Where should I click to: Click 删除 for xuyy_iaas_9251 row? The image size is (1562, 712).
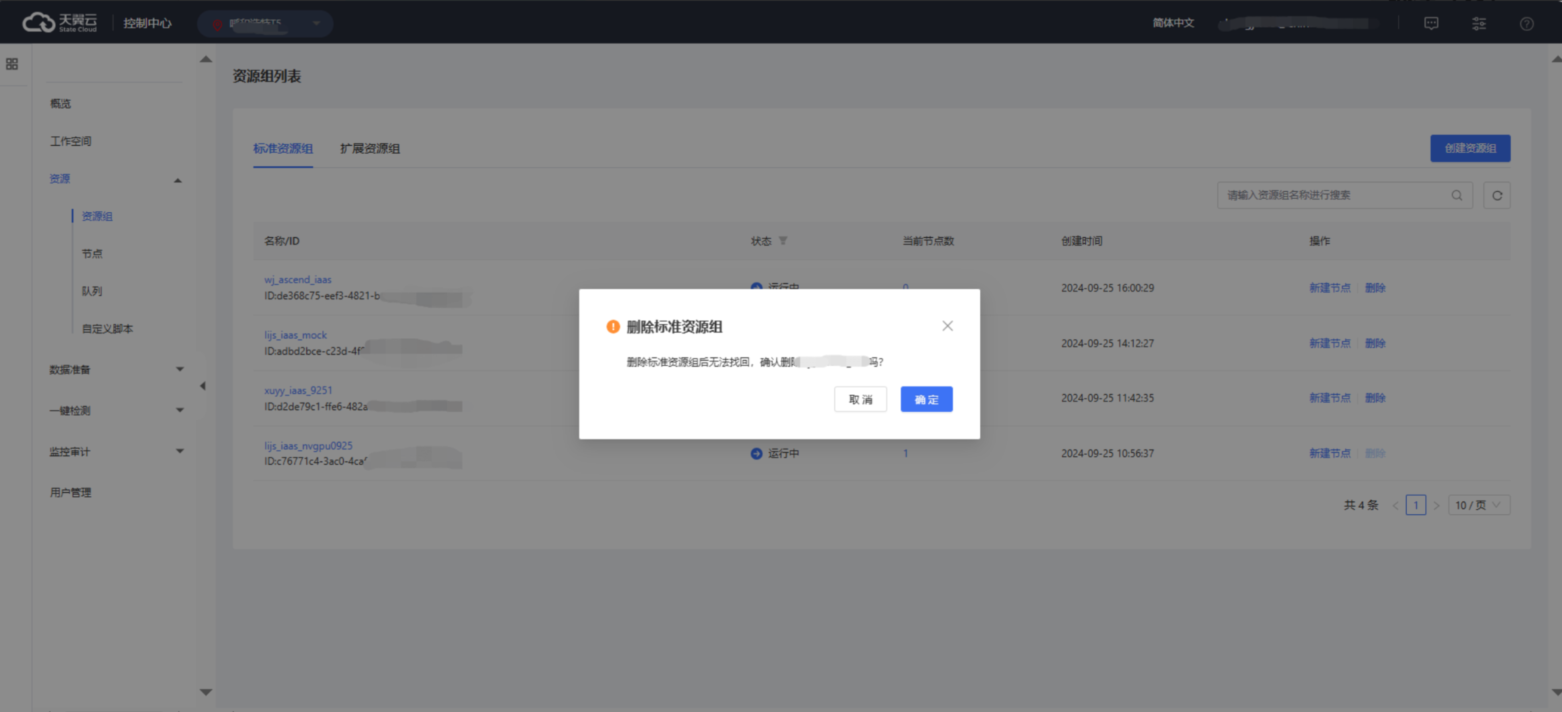[1375, 398]
